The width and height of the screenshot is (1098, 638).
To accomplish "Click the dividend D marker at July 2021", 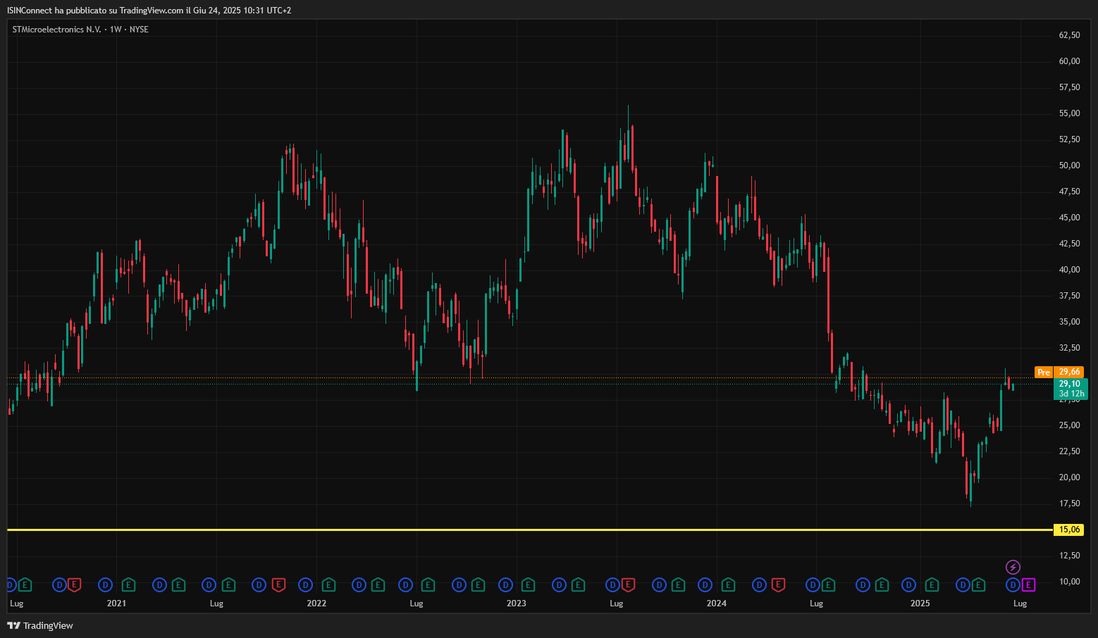I will pos(209,584).
